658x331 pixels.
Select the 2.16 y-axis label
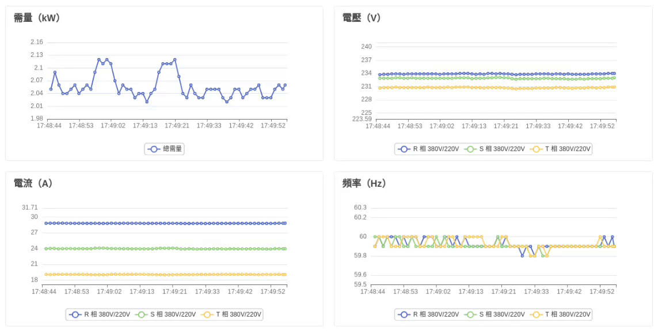[36, 43]
